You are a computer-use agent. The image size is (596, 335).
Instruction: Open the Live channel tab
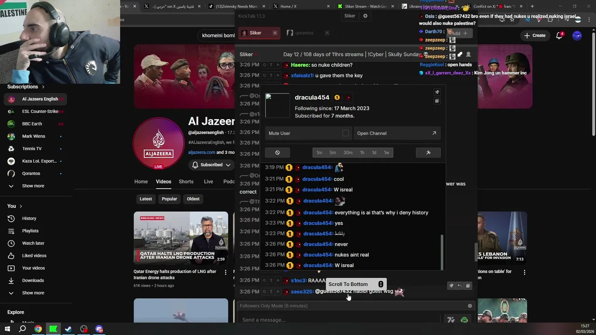coord(208,181)
